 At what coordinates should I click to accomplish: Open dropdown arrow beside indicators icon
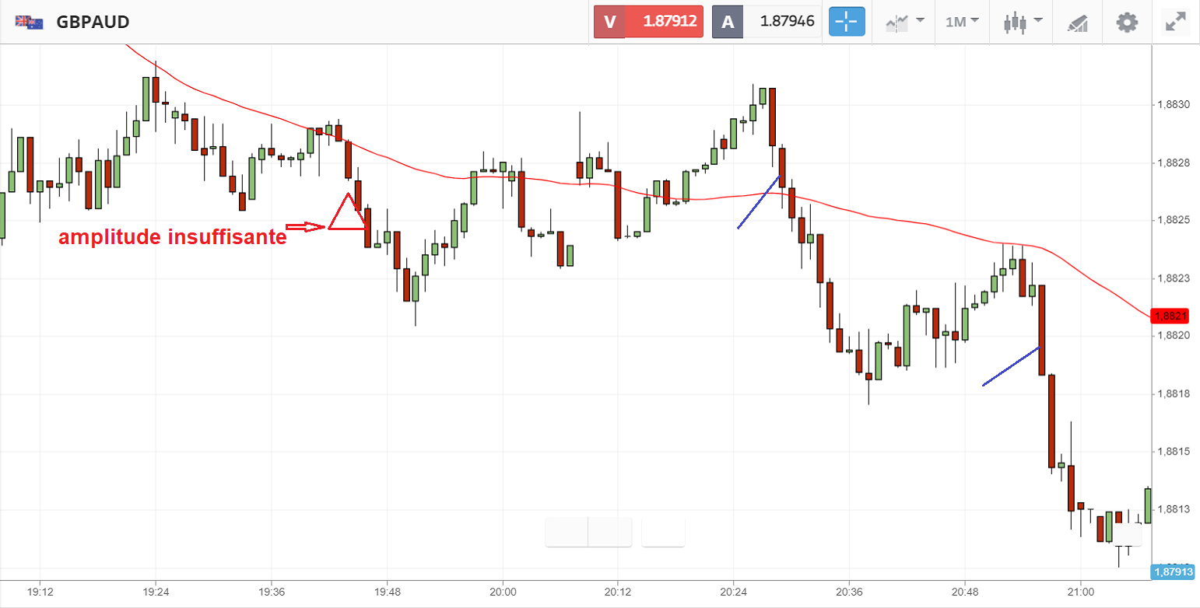coord(921,20)
